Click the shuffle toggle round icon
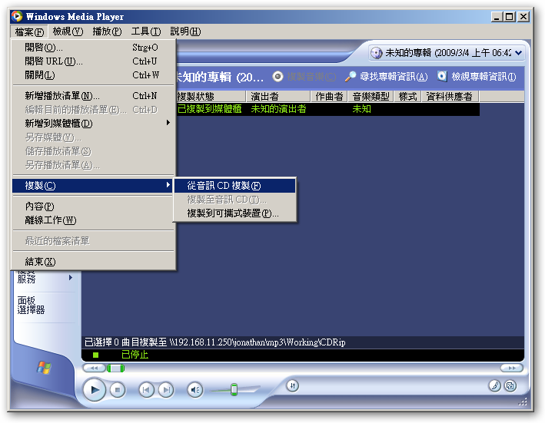 click(293, 385)
